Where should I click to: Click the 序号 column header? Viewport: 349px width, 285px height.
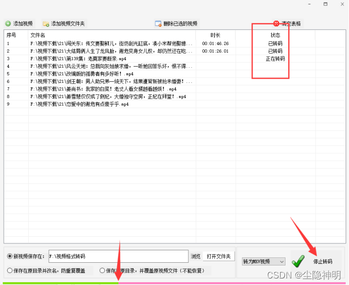click(x=11, y=35)
